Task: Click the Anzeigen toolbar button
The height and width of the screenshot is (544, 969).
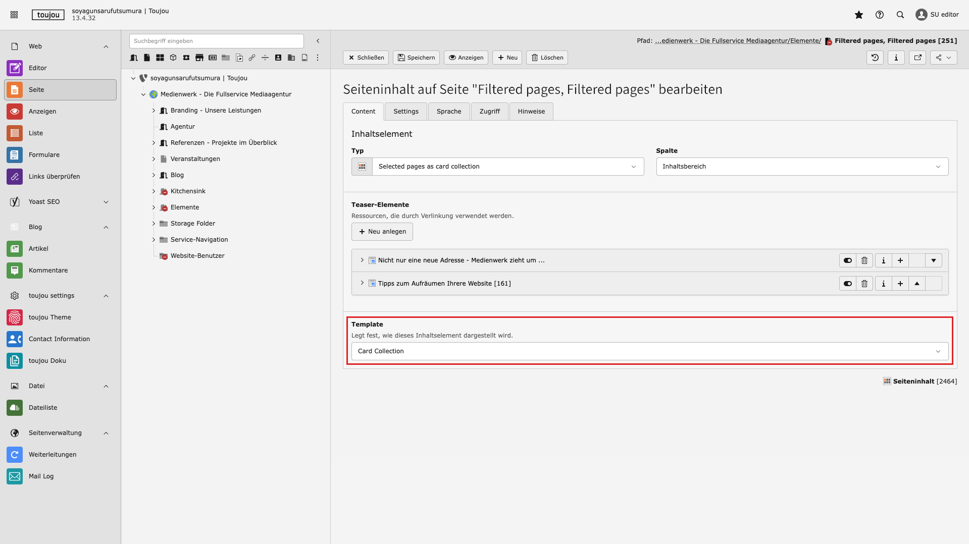Action: 466,58
